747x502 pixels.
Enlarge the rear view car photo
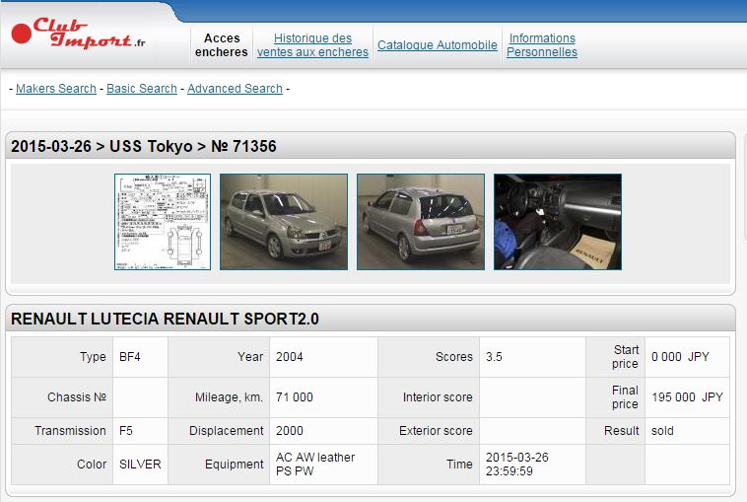(420, 222)
